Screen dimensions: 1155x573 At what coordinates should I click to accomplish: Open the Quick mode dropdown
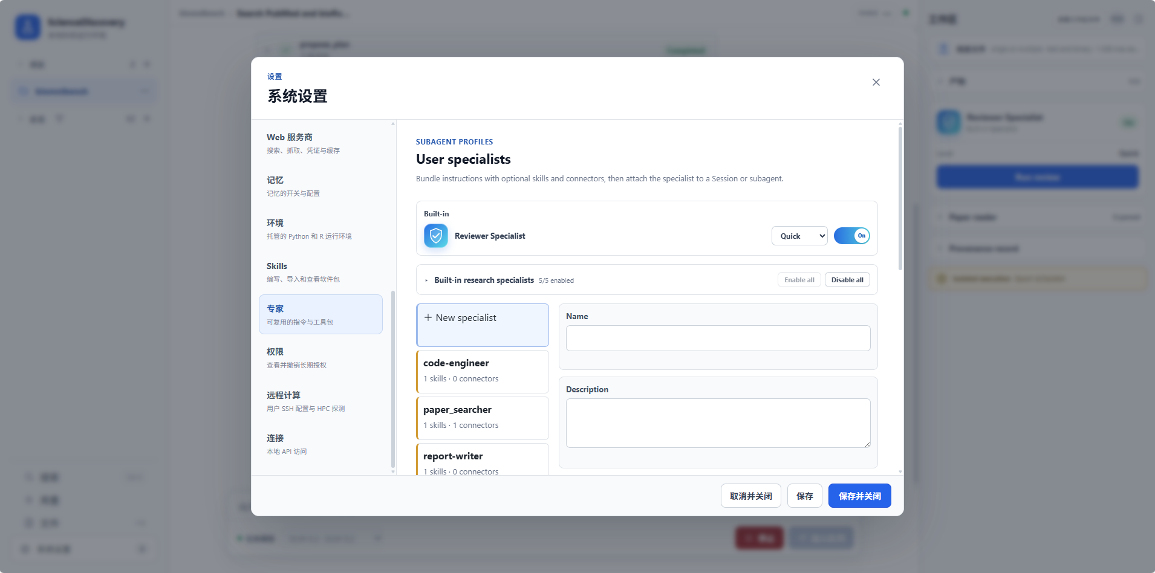click(x=799, y=236)
